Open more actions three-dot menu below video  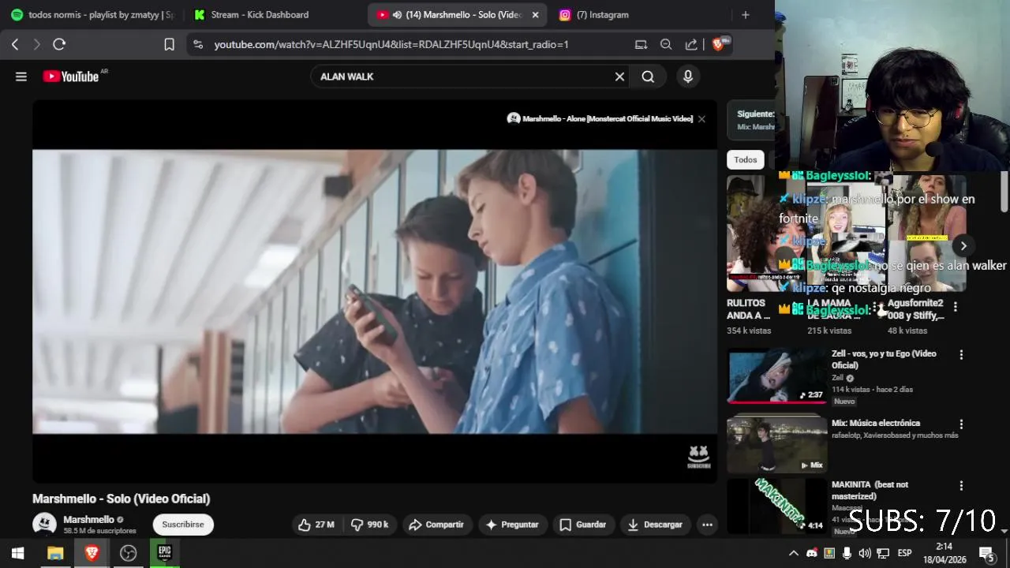point(707,525)
